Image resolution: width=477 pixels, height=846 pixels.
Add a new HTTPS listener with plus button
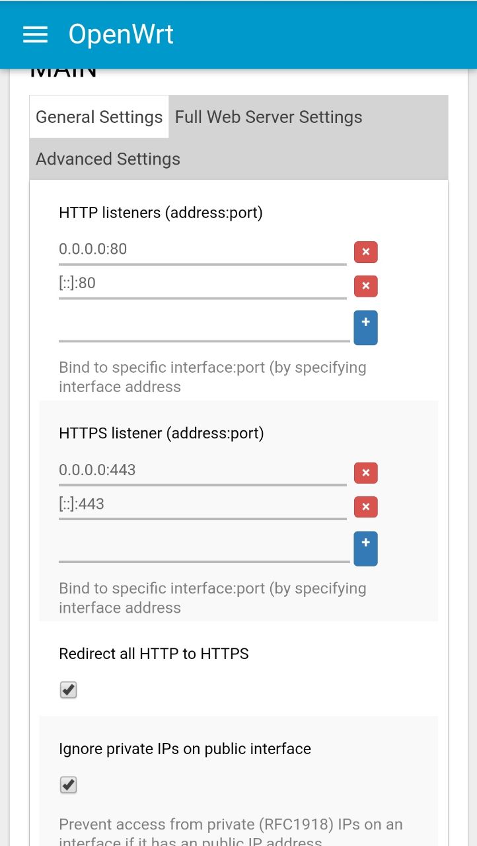coord(365,549)
